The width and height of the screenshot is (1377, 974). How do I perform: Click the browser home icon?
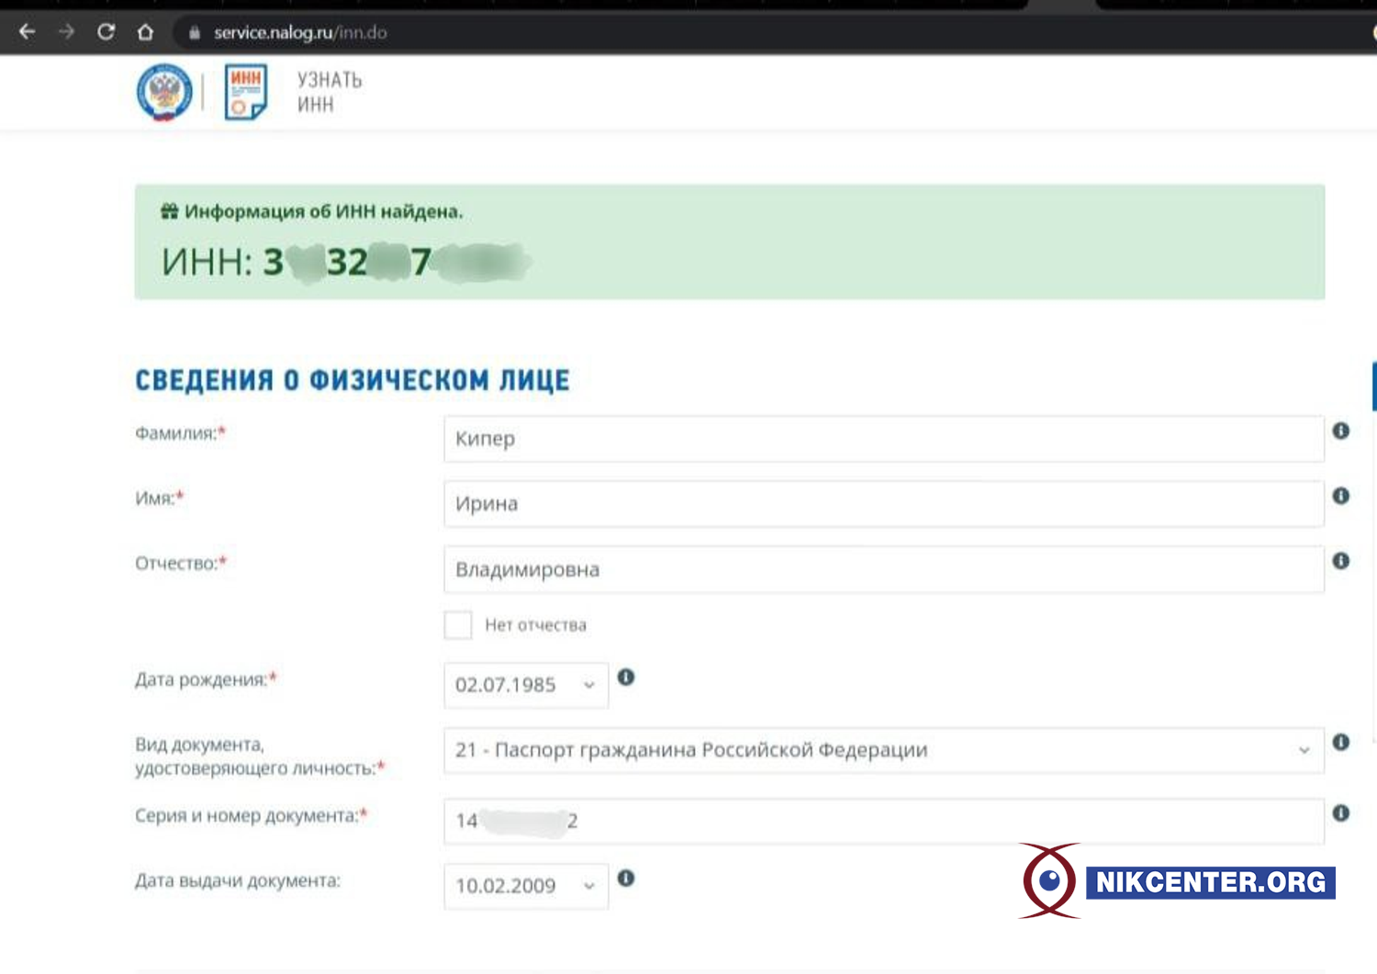[145, 32]
